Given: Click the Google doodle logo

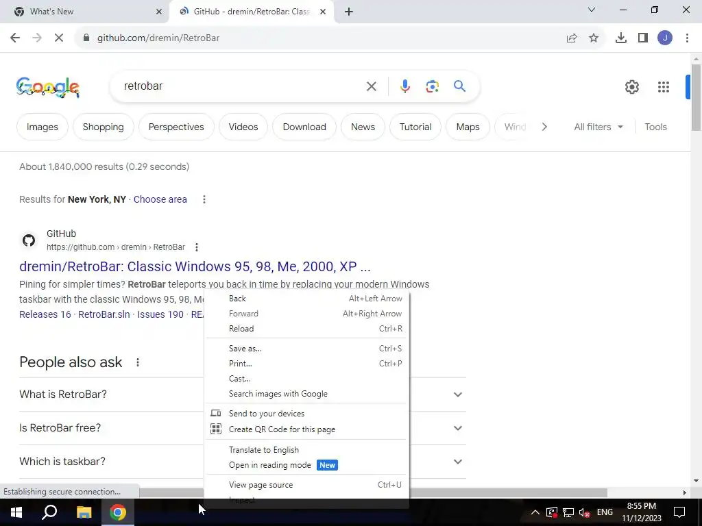Looking at the screenshot, I should coord(48,87).
